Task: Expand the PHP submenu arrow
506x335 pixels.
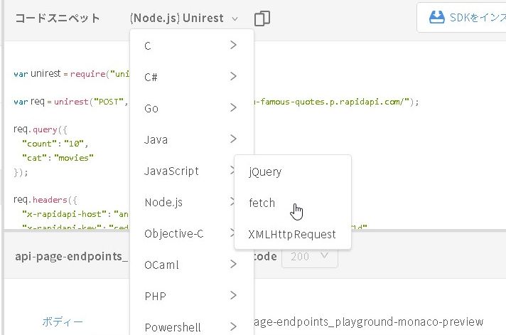Action: [233, 296]
